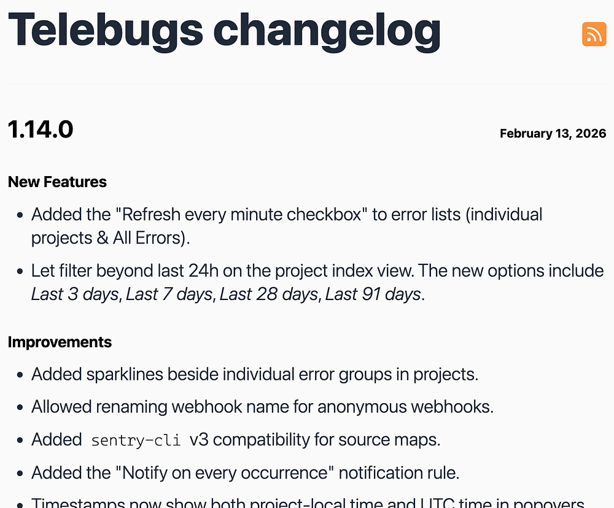Click the sentry-cli code text
Screen dimensions: 614x508
pos(136,441)
